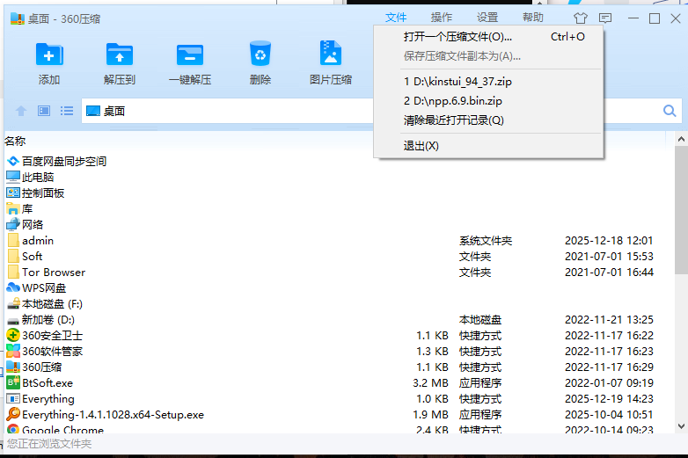Viewport: 688px width, 458px height.
Task: Choose 打开一个压缩文件(O)... menu entry
Action: 489,37
